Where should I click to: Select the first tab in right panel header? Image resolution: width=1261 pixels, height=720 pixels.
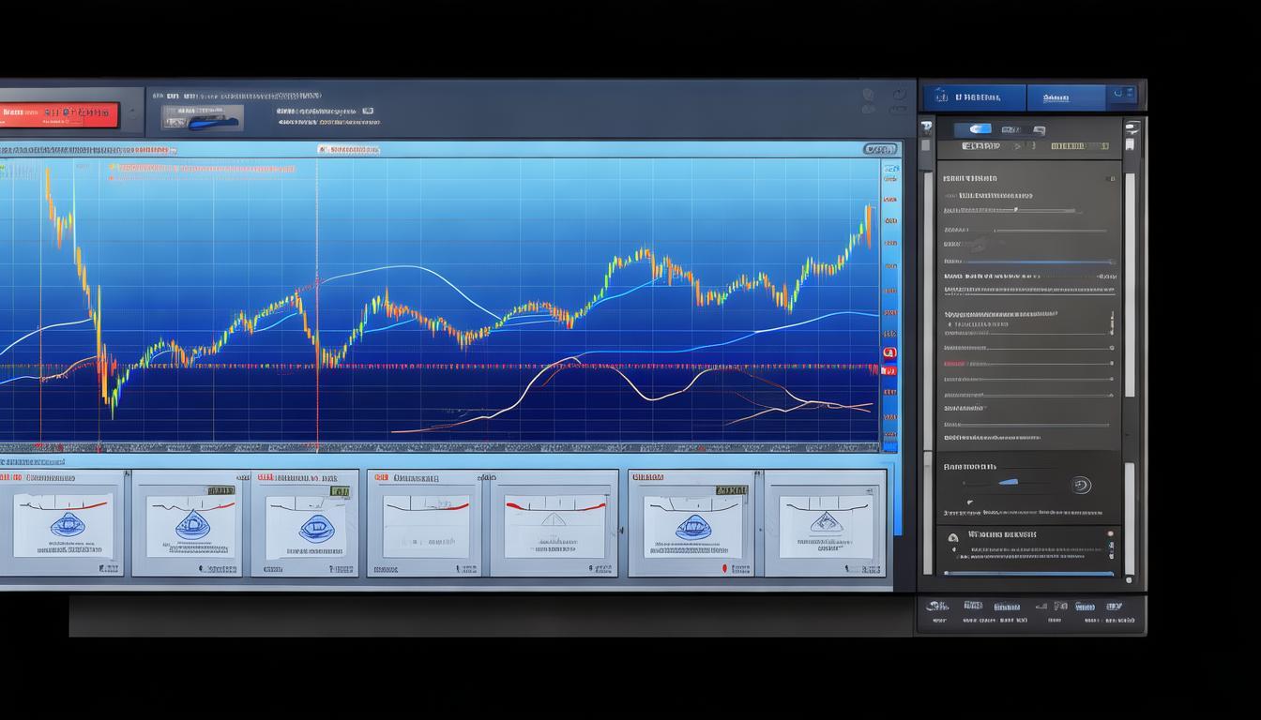pos(974,97)
